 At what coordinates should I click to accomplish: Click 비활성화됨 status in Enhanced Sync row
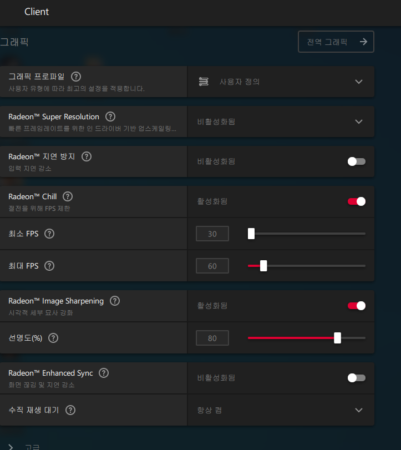216,378
